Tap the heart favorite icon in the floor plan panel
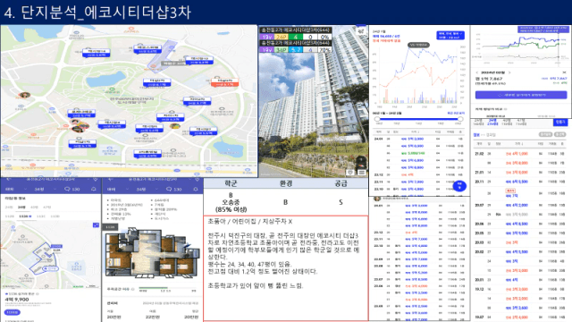The height and width of the screenshot is (322, 572). pos(197,180)
